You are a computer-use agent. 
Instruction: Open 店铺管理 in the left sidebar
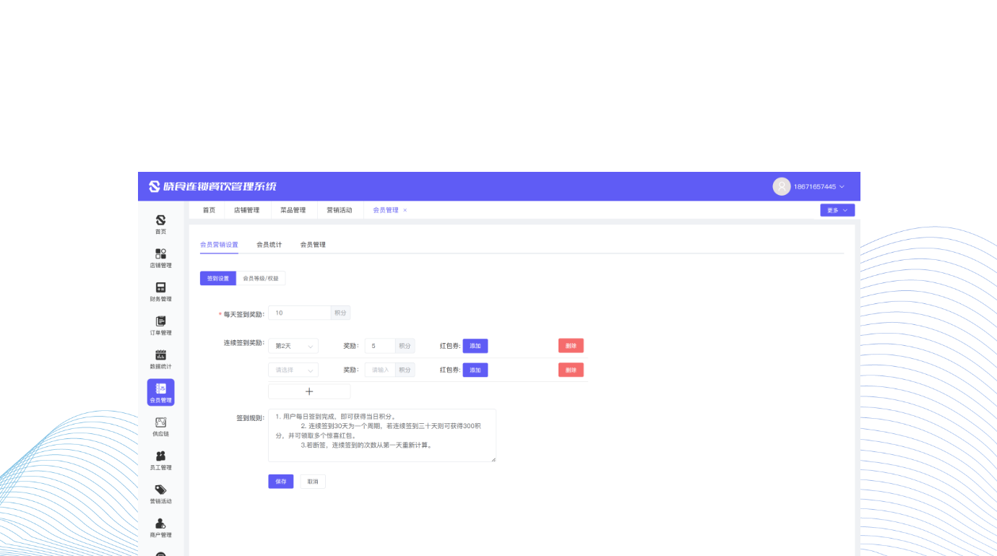coord(160,258)
